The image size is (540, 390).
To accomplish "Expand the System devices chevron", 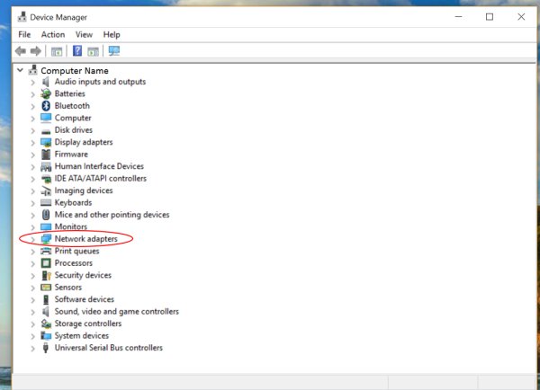I will (x=32, y=336).
